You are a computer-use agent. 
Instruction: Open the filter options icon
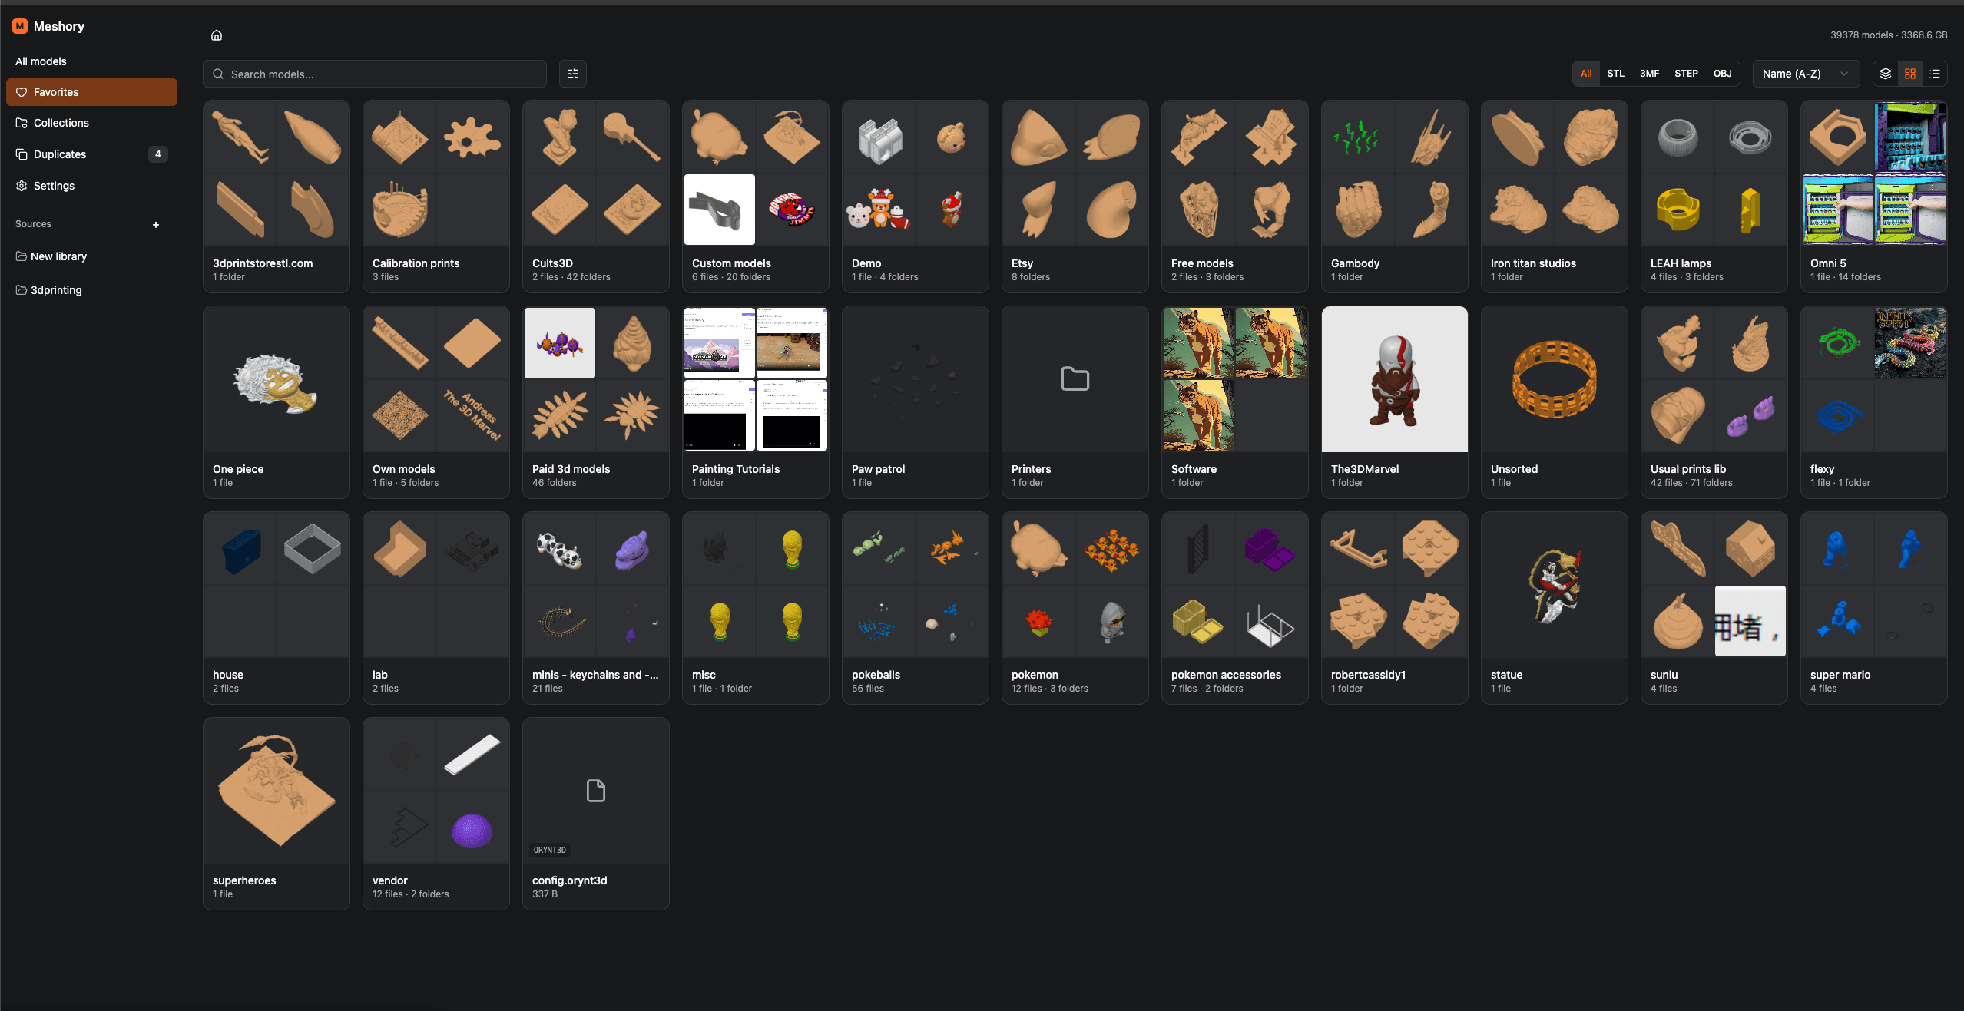pos(573,74)
